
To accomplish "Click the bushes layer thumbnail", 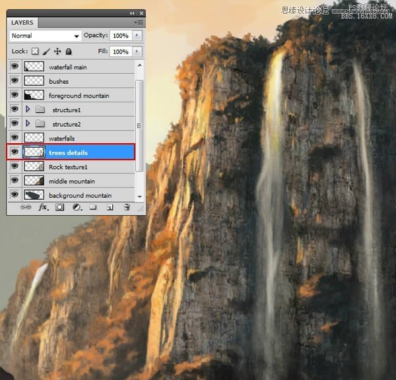I will coord(34,80).
